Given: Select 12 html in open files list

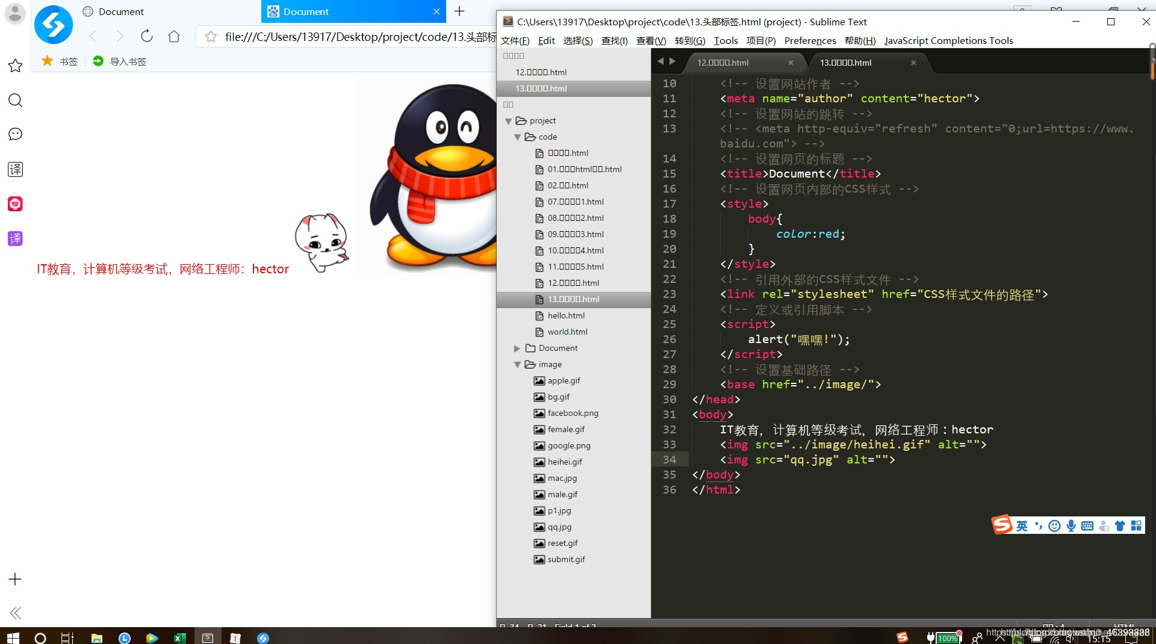Looking at the screenshot, I should [541, 72].
